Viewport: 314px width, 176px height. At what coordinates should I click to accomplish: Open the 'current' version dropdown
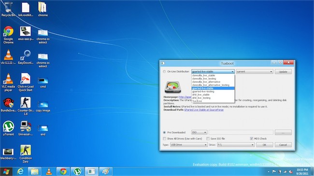click(255, 71)
